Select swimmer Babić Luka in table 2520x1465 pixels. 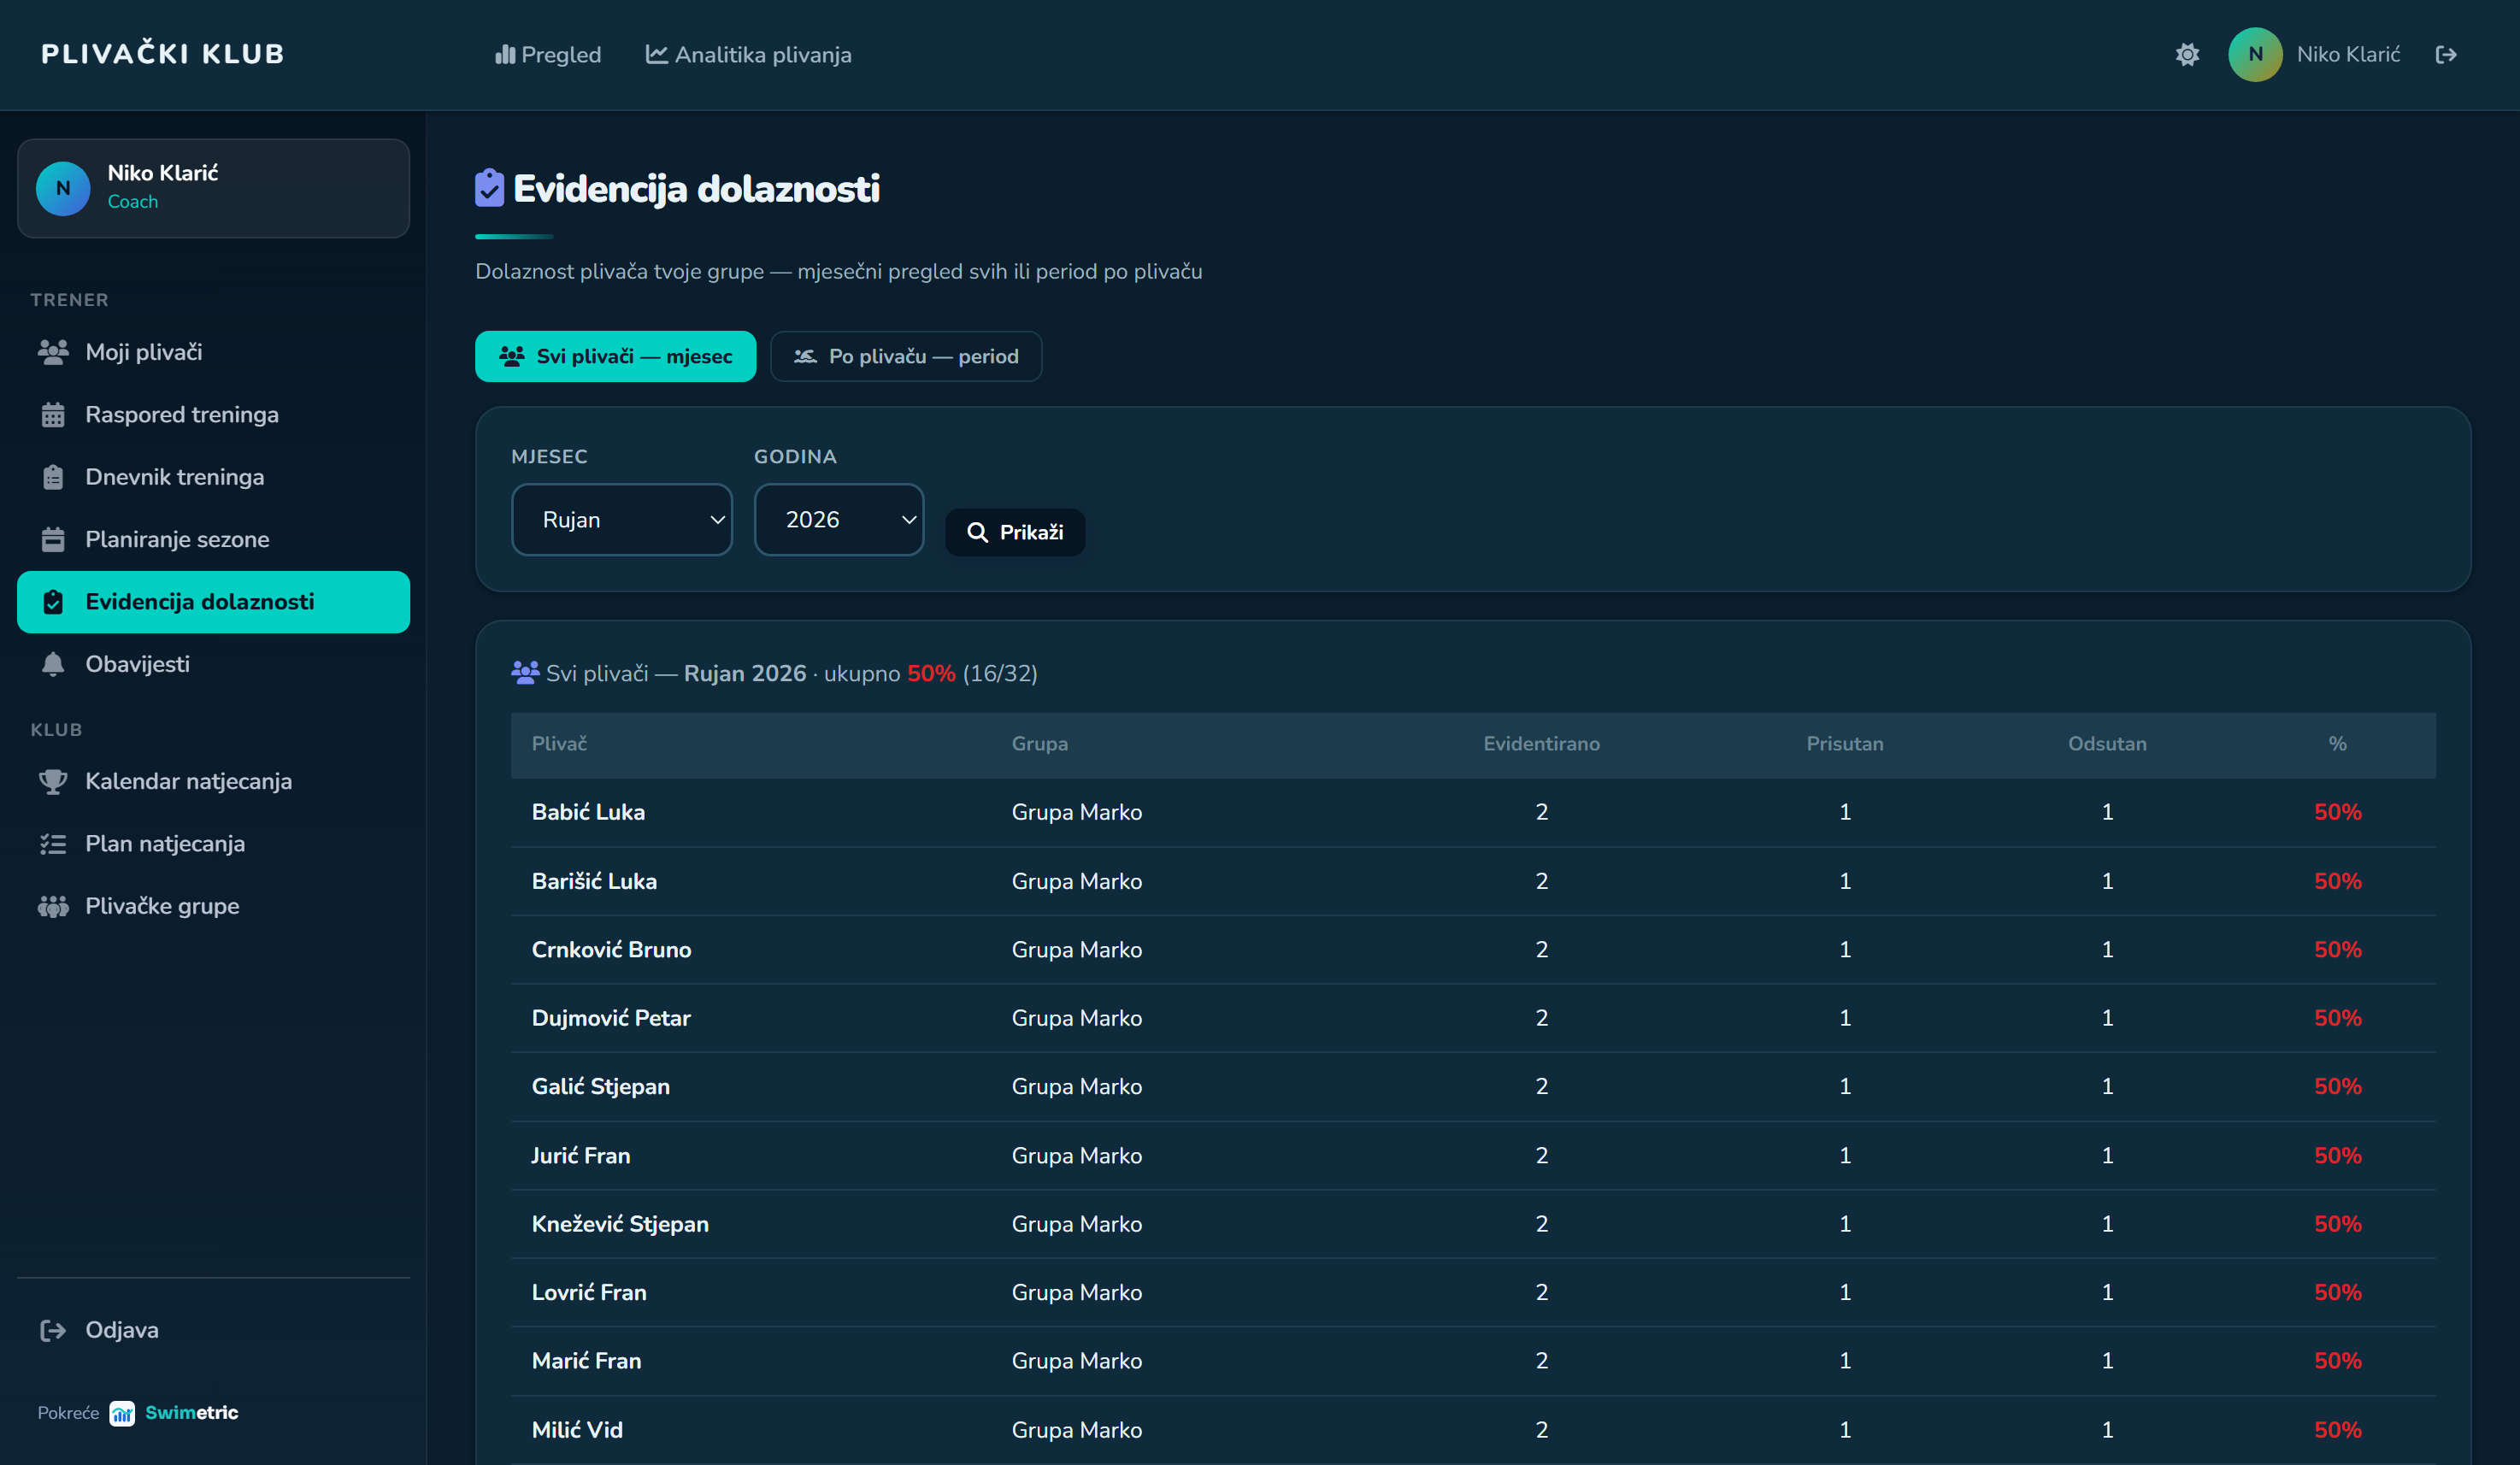pyautogui.click(x=588, y=812)
